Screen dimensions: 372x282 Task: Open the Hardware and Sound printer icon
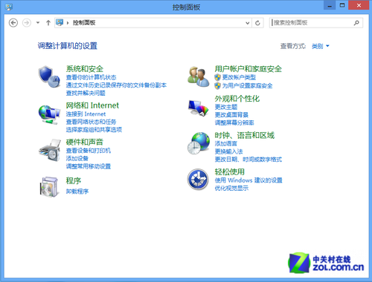[50, 150]
